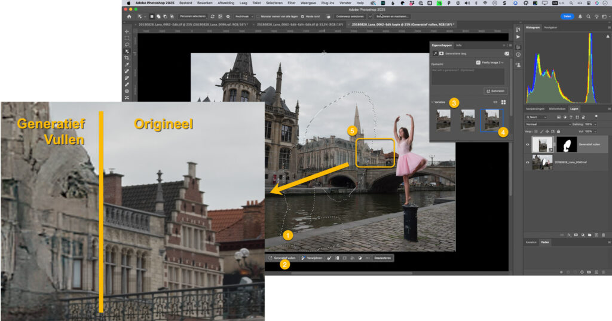Choose Intersect with selection mode icon
612x321 pixels.
(x=172, y=16)
